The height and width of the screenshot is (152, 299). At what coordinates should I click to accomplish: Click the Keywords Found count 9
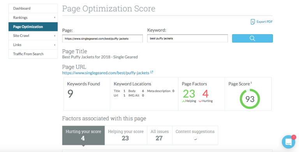(70, 94)
